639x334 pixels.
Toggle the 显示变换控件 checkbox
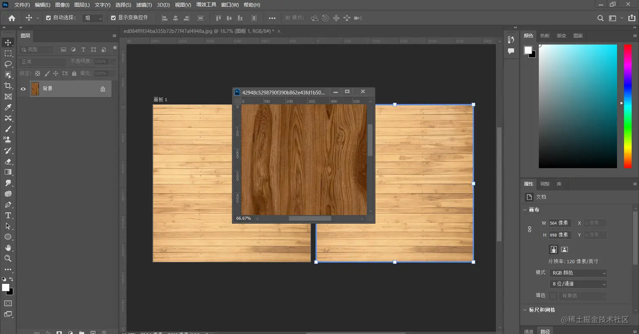click(x=113, y=18)
